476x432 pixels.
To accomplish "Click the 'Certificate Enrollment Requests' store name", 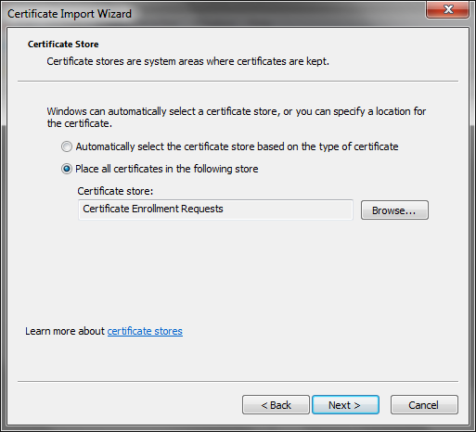I will [153, 209].
